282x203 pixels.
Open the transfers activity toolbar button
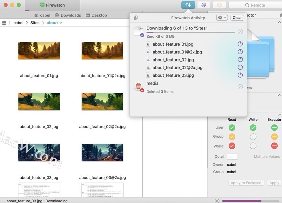(188, 5)
